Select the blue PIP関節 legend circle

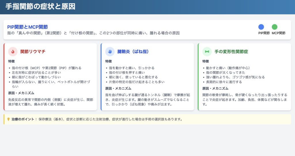pos(261,27)
